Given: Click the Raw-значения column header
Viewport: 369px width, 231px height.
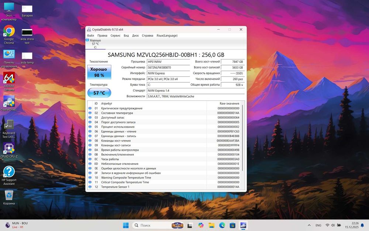Looking at the screenshot, I should (224, 103).
